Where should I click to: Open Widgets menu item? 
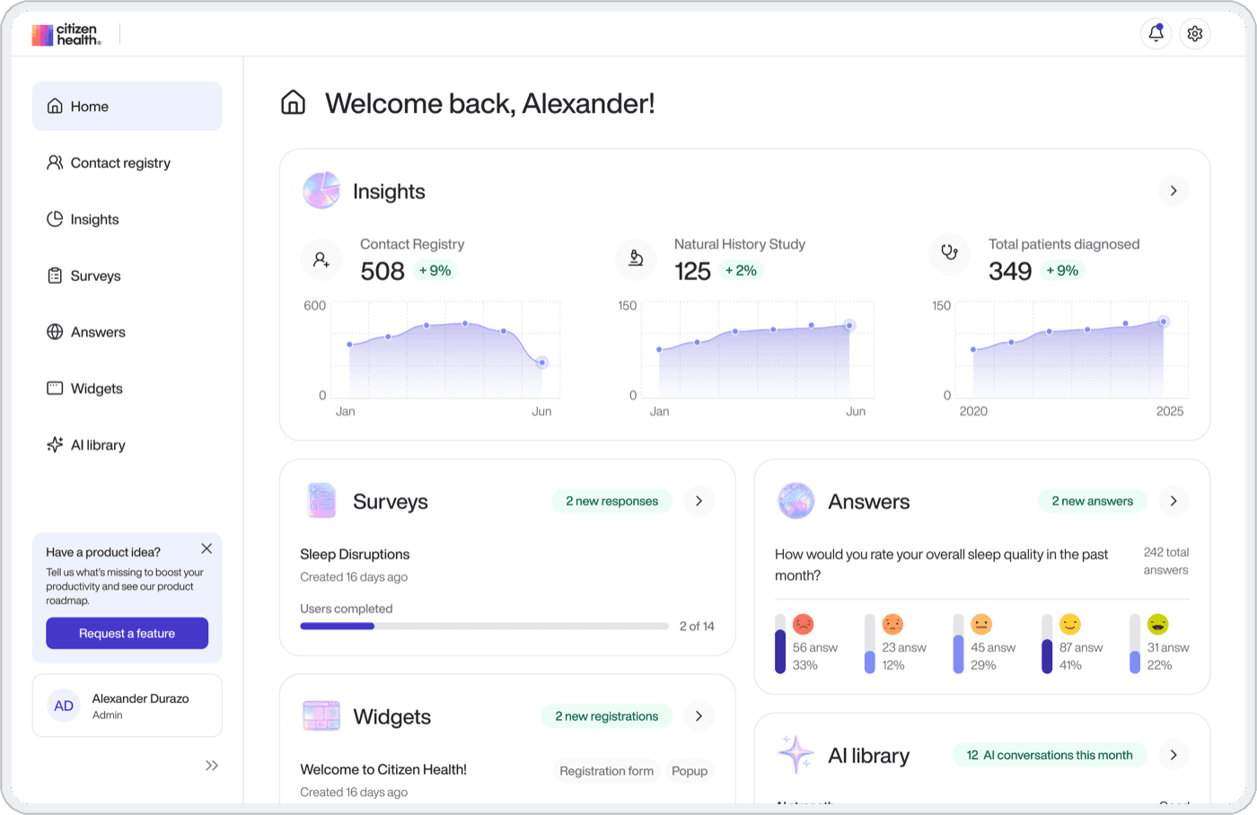click(127, 389)
